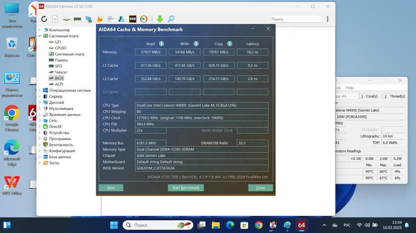The width and height of the screenshot is (416, 233).
Task: Expand the Компьютер tree node
Action: click(40, 30)
